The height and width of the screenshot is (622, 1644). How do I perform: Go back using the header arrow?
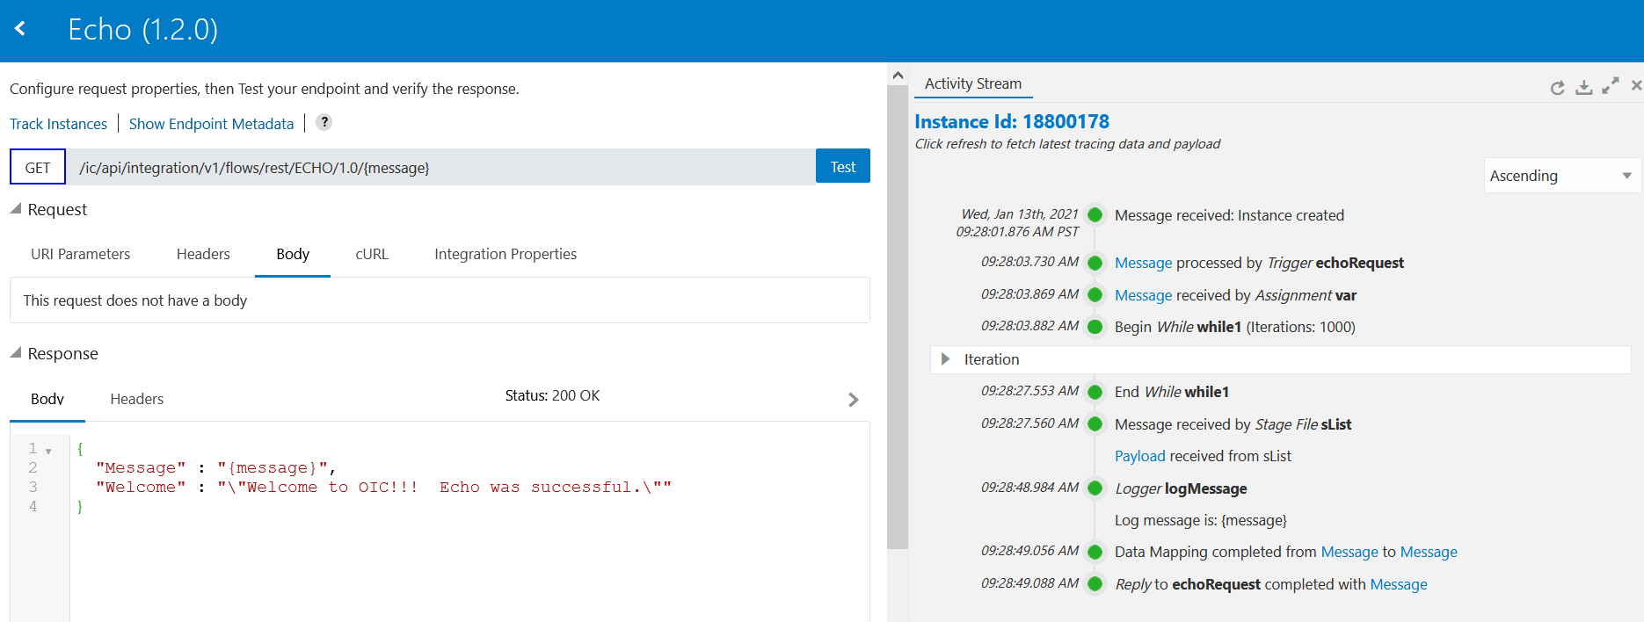[x=20, y=29]
